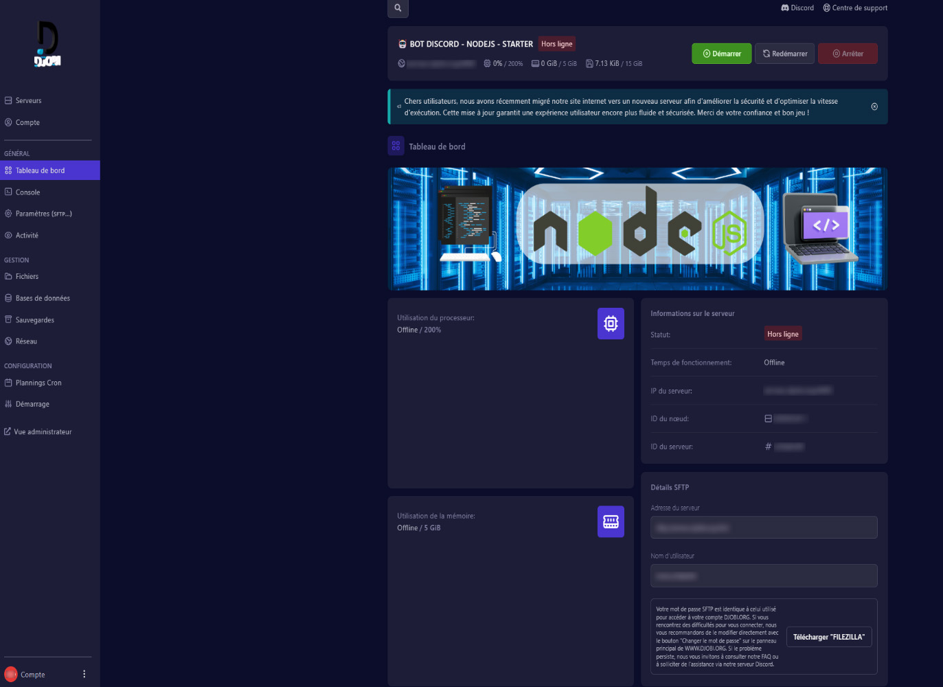Open Serveurs in the sidebar

pyautogui.click(x=49, y=100)
